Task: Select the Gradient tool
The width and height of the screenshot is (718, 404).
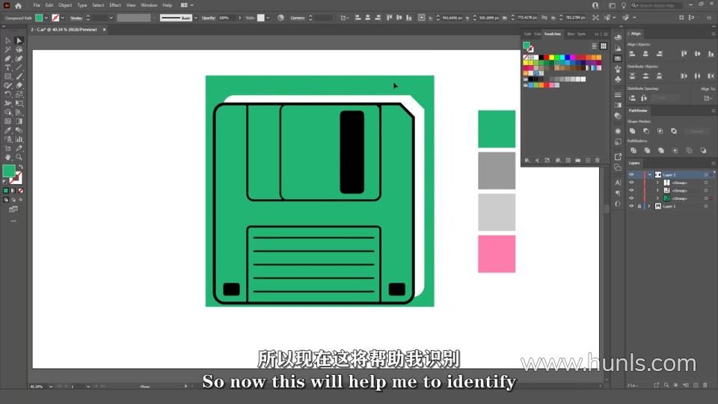Action: pos(19,121)
